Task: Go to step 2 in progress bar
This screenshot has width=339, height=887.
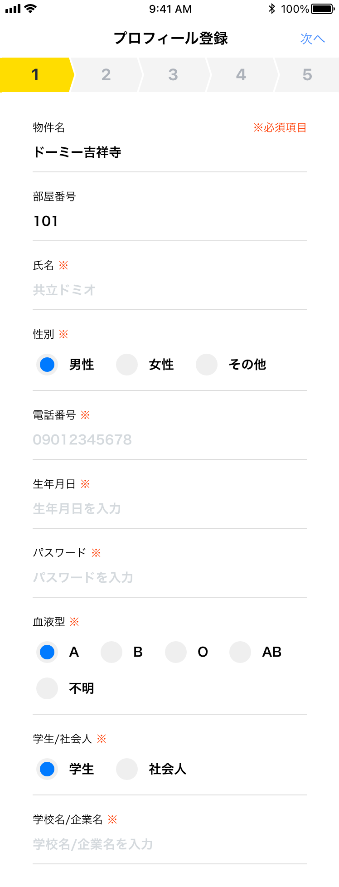Action: pyautogui.click(x=106, y=75)
